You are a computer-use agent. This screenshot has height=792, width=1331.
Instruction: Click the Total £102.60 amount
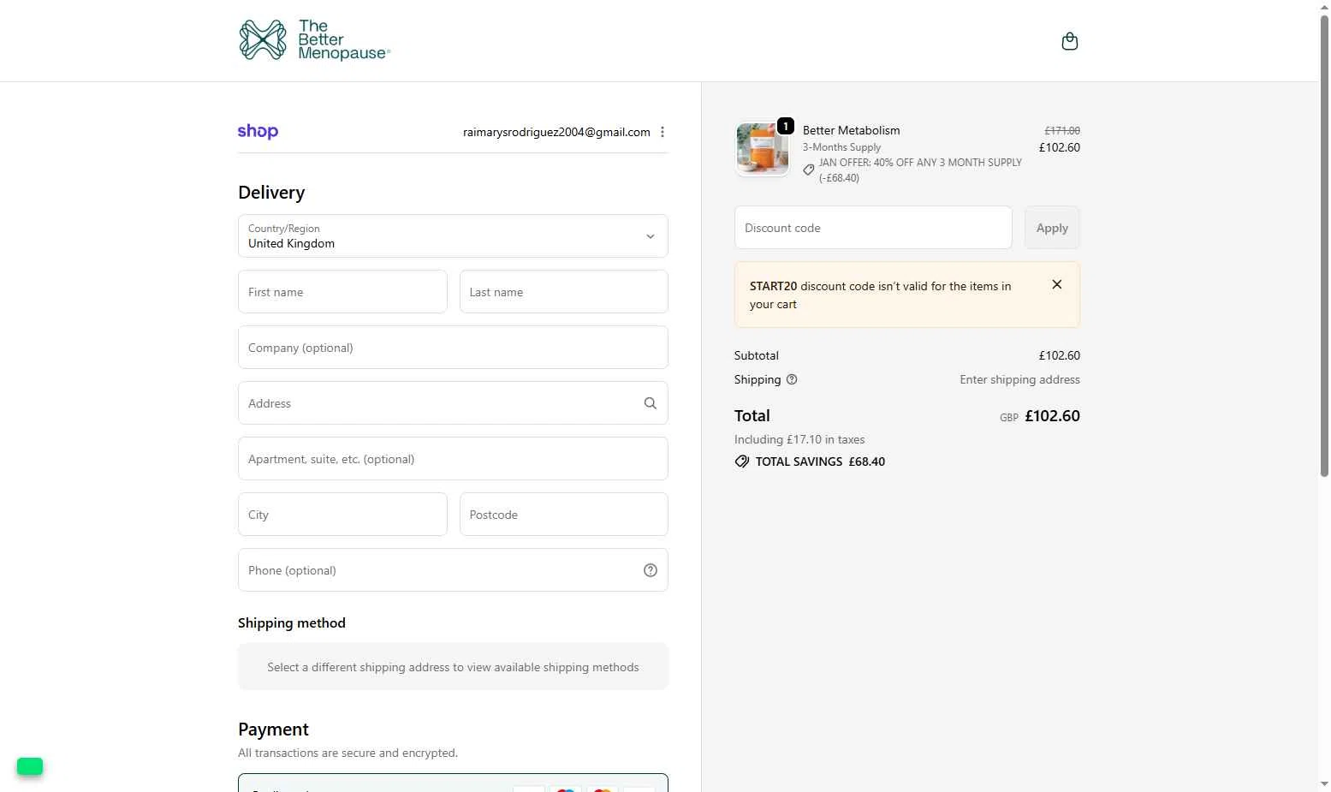(x=1052, y=416)
